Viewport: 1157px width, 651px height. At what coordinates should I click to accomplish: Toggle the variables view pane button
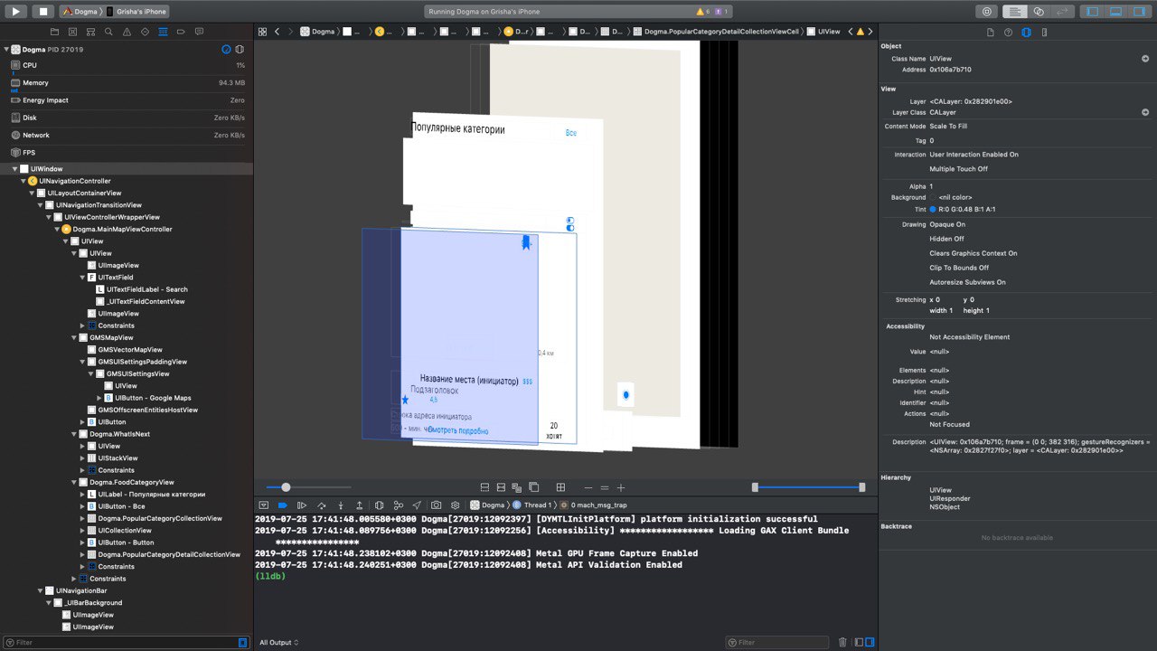pyautogui.click(x=858, y=642)
